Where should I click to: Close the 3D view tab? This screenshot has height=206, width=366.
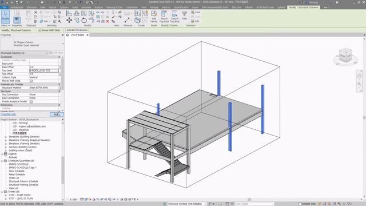coord(87,35)
